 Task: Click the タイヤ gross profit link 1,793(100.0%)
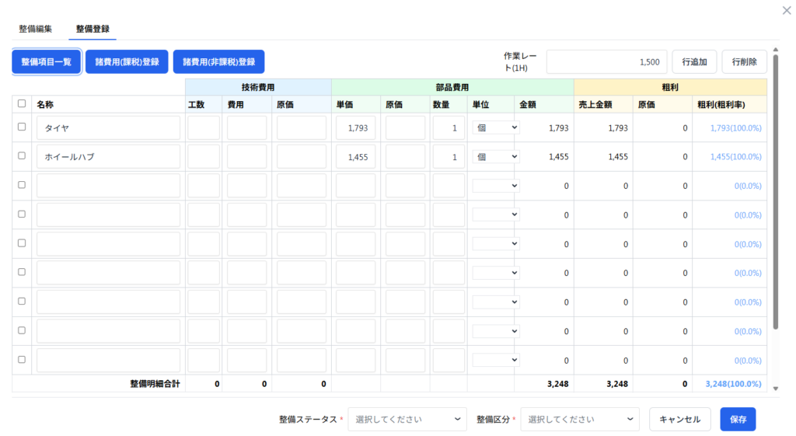tap(735, 127)
